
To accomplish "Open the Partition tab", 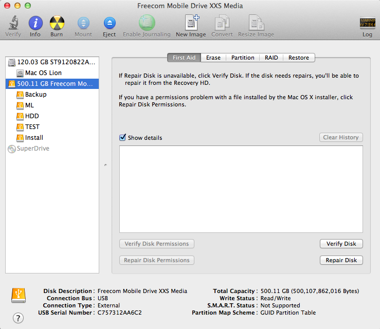I will click(243, 58).
